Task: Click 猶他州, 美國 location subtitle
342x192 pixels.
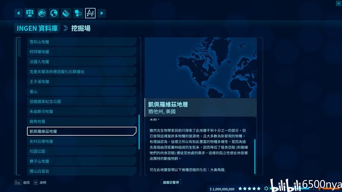Action: tap(162, 112)
